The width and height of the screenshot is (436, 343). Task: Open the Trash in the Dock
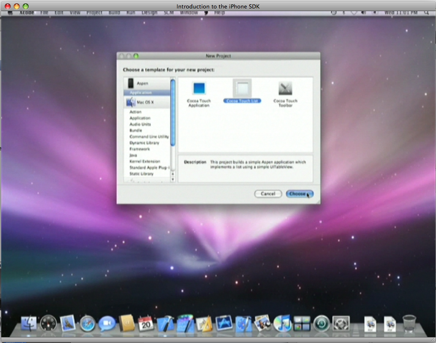click(409, 323)
